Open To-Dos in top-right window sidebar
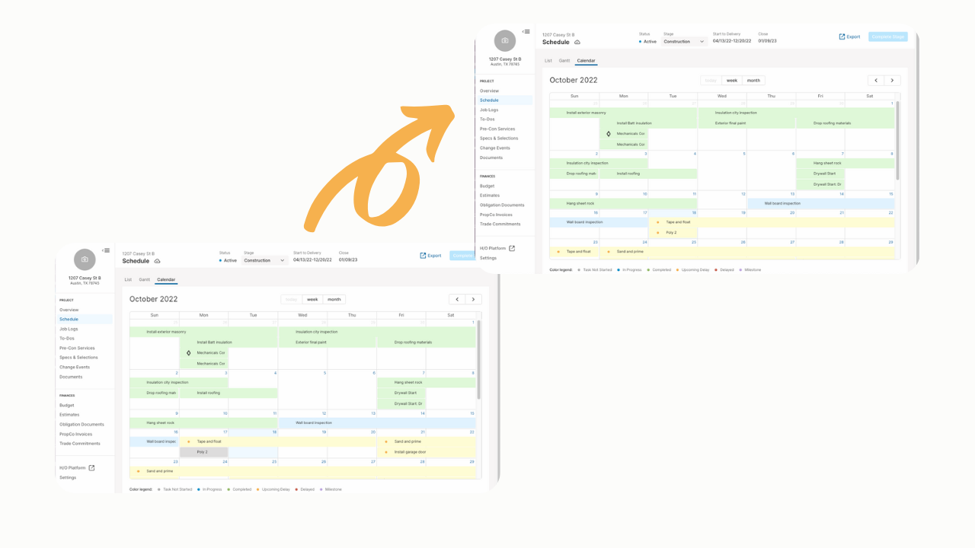The height and width of the screenshot is (548, 975). (x=487, y=119)
